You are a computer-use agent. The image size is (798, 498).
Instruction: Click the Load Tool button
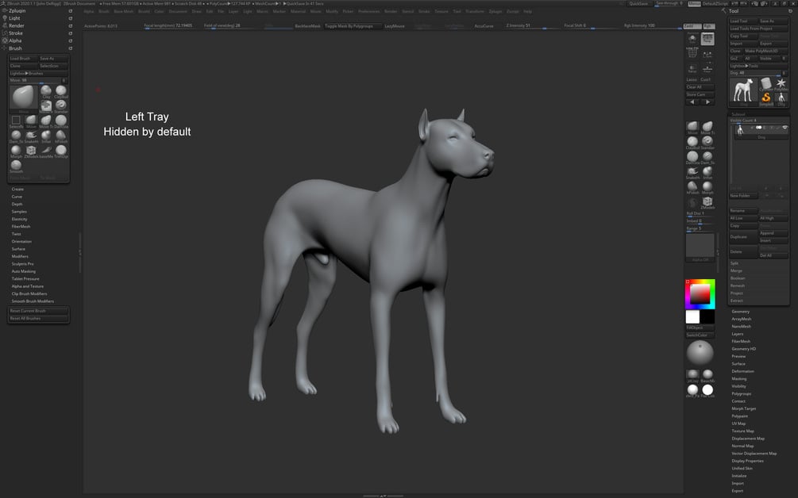click(x=743, y=21)
